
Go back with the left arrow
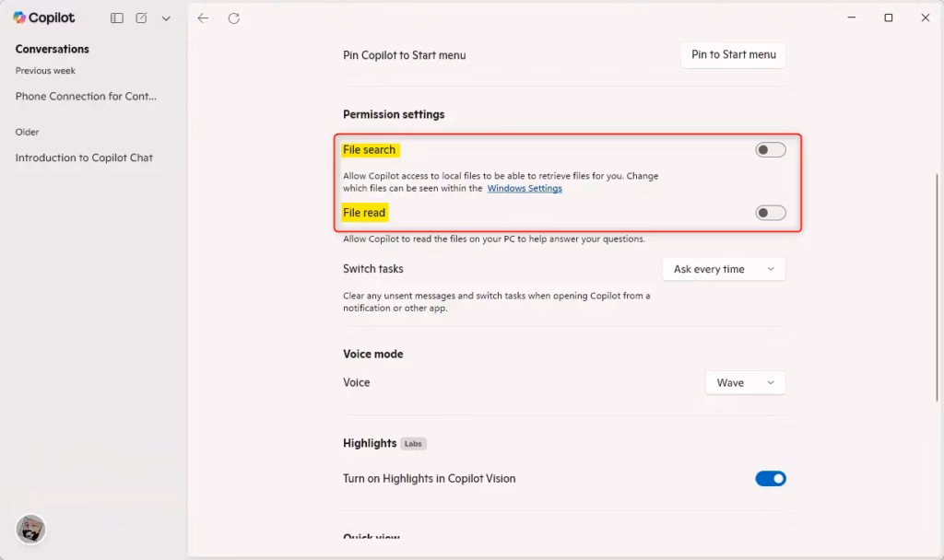click(203, 18)
